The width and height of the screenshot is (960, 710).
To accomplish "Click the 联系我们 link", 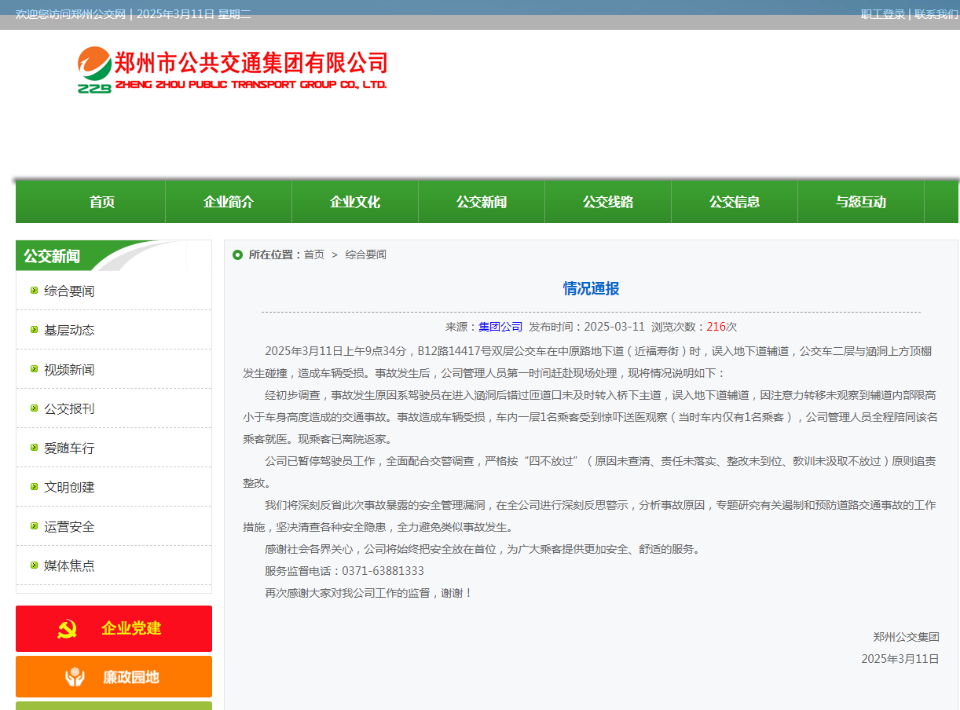I will 936,14.
